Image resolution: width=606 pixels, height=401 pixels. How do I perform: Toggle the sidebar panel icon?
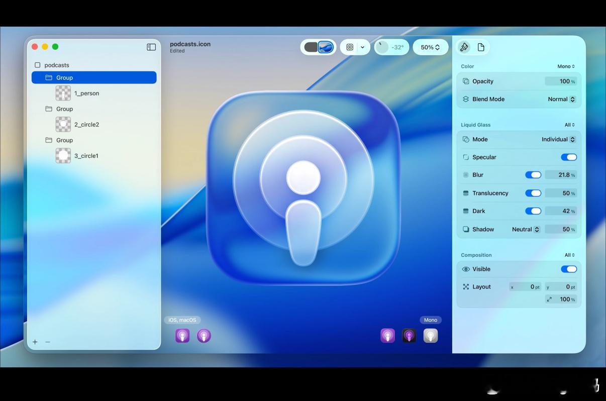click(151, 47)
